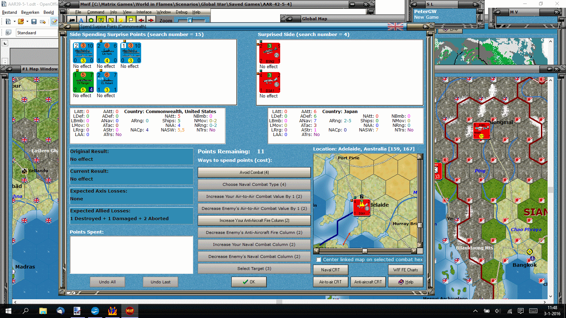Click the Undo All button

[x=107, y=282]
